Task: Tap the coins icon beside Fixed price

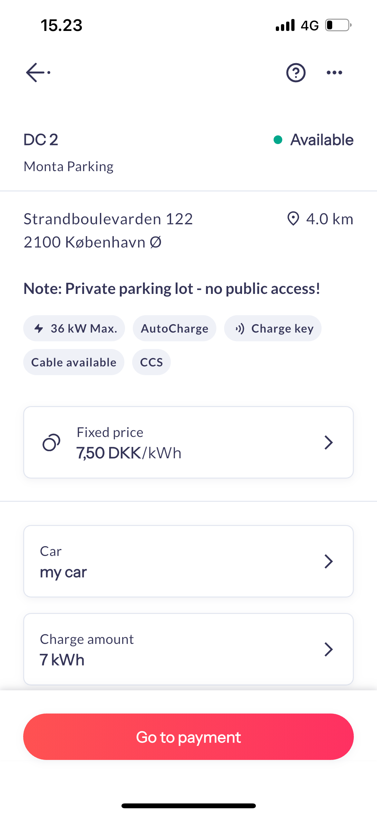Action: [52, 442]
